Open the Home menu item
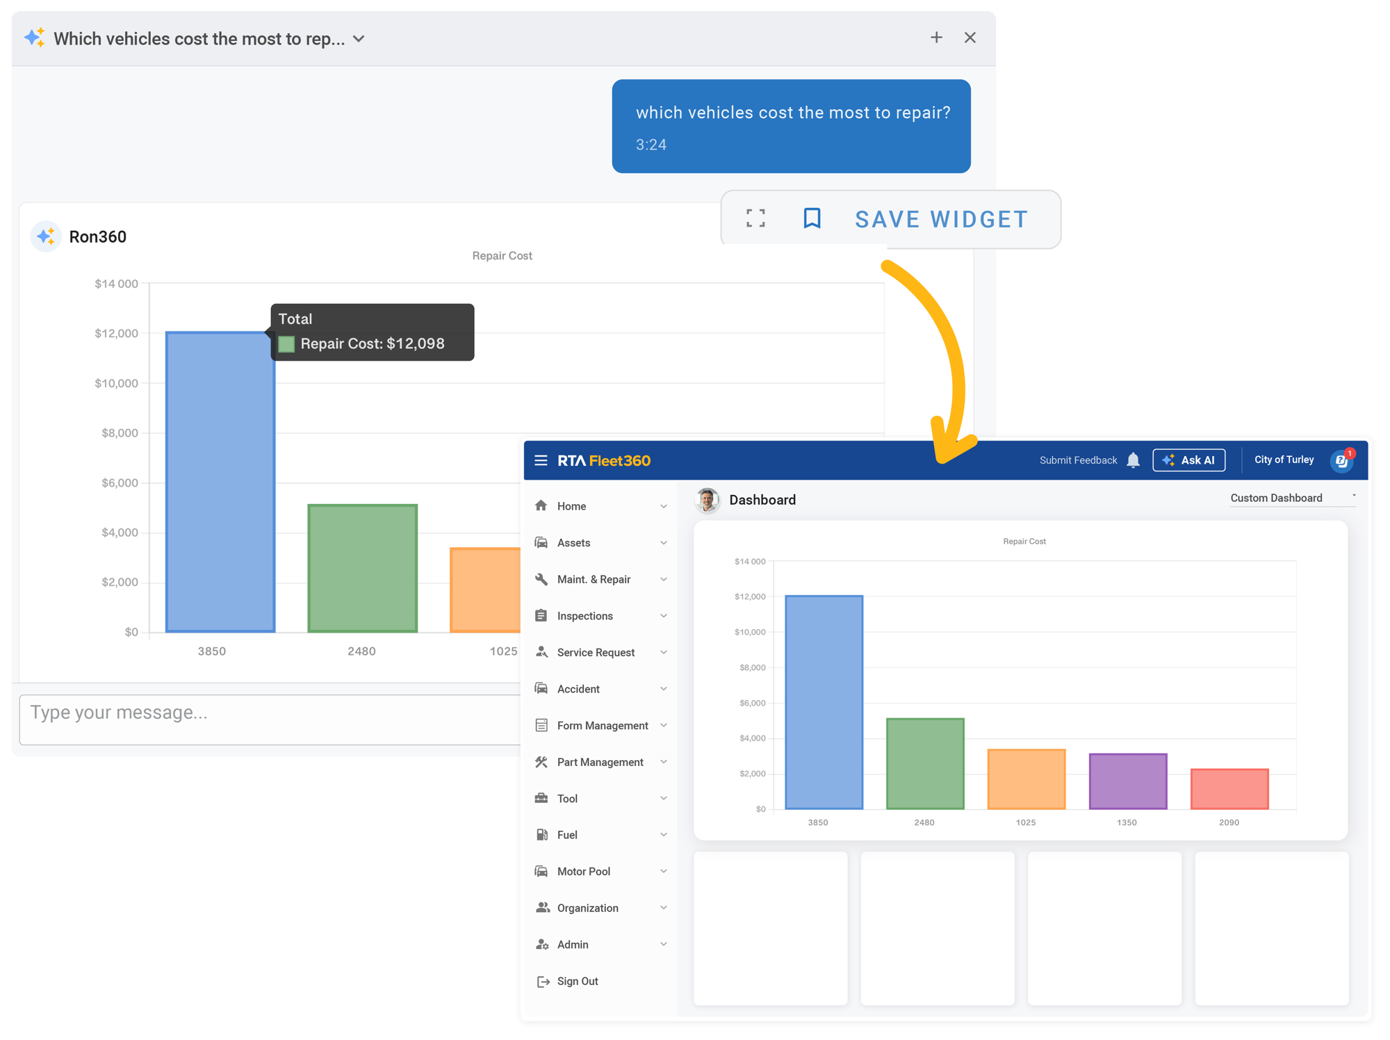The height and width of the screenshot is (1040, 1390). click(601, 506)
